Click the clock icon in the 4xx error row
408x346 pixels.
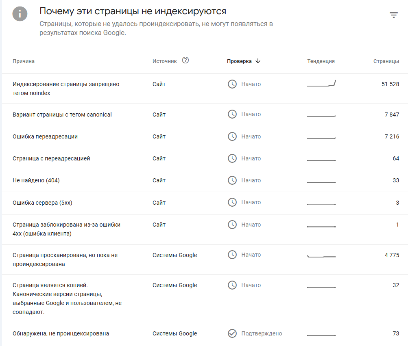(232, 225)
